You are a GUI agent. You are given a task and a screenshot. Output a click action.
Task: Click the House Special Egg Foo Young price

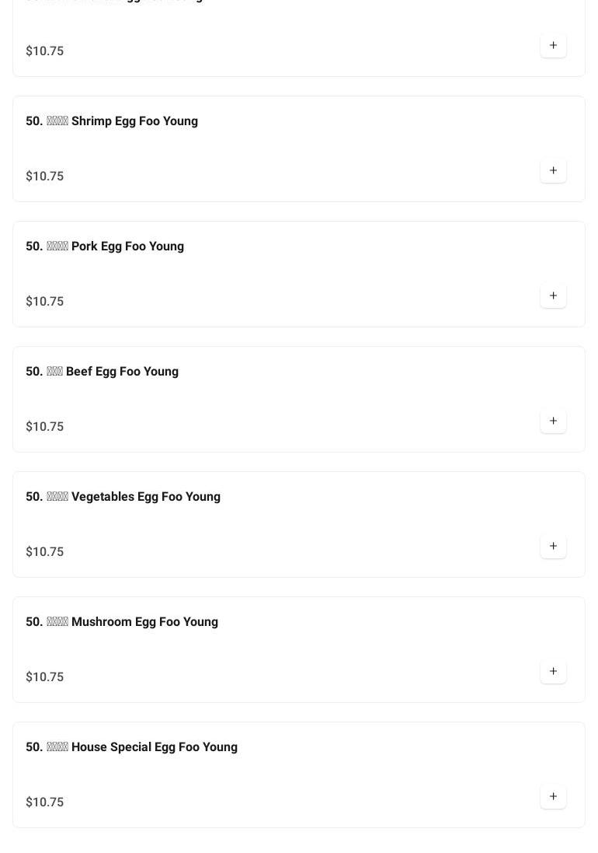[45, 802]
